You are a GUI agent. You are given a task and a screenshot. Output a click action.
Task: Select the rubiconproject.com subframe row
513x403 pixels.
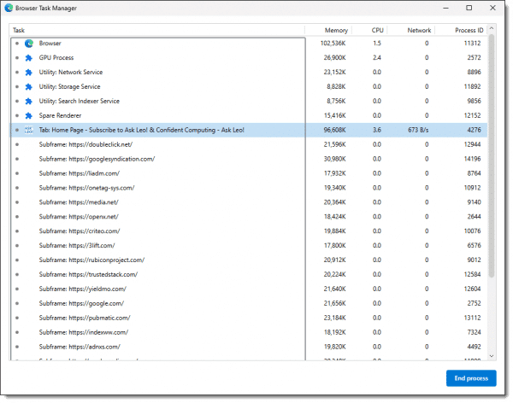[x=249, y=260]
